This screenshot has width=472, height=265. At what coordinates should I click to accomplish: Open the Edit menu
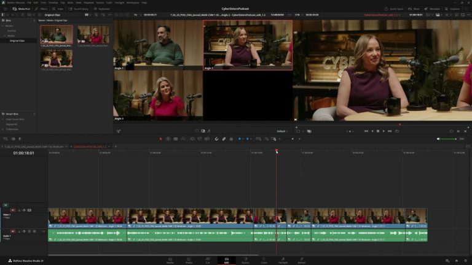[36, 2]
